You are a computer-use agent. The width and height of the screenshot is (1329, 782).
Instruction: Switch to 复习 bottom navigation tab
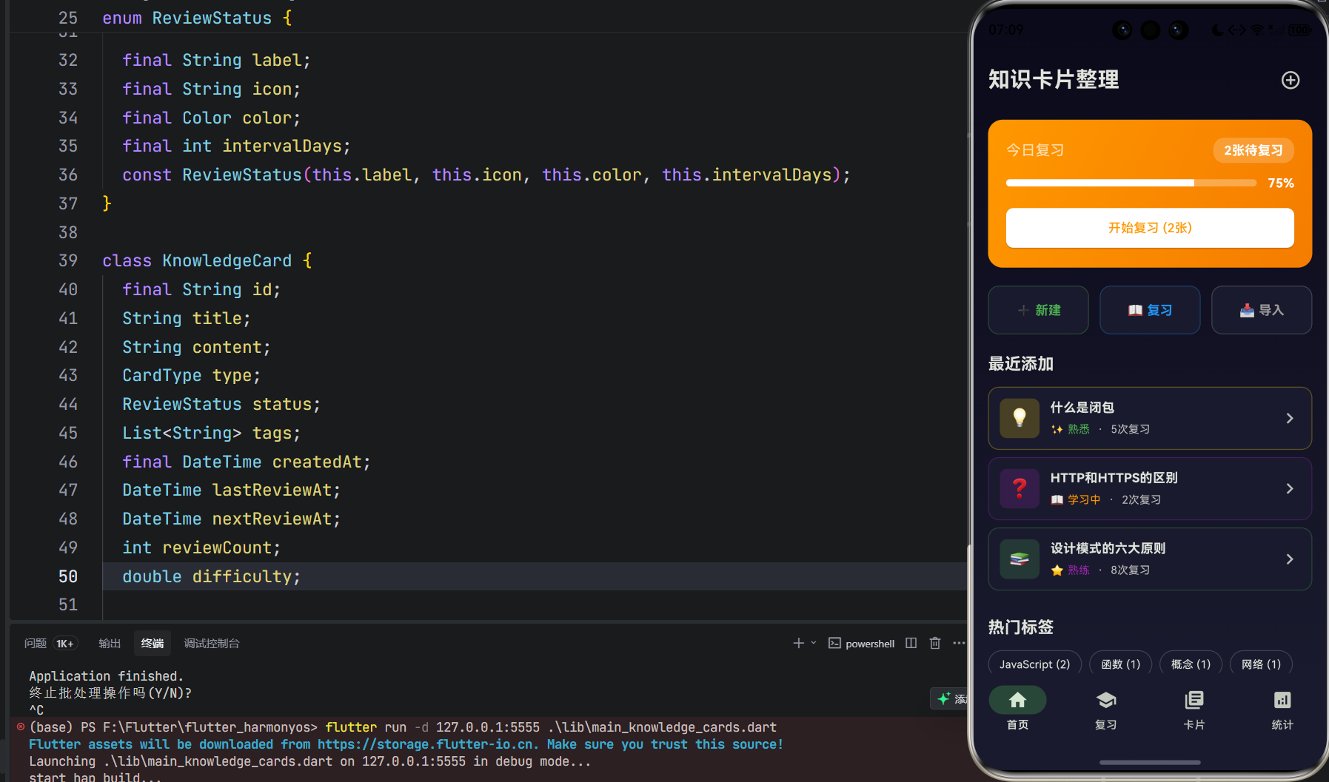pyautogui.click(x=1105, y=709)
